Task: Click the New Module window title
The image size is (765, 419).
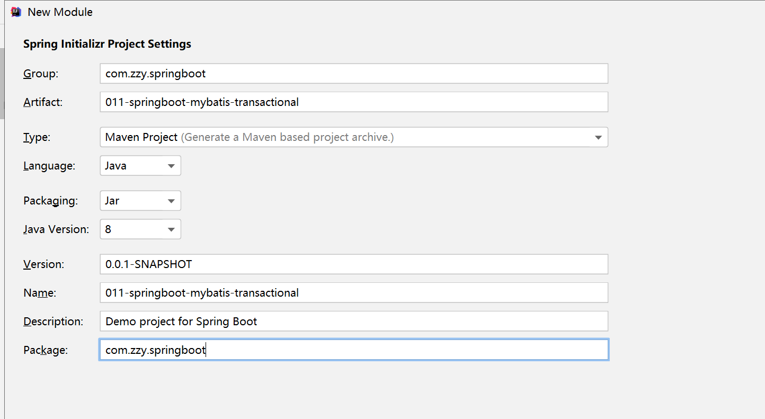Action: pyautogui.click(x=60, y=12)
